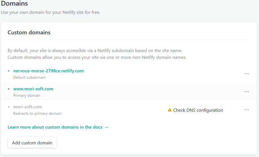Click the Add custom domain button
The image size is (259, 157).
32,142
